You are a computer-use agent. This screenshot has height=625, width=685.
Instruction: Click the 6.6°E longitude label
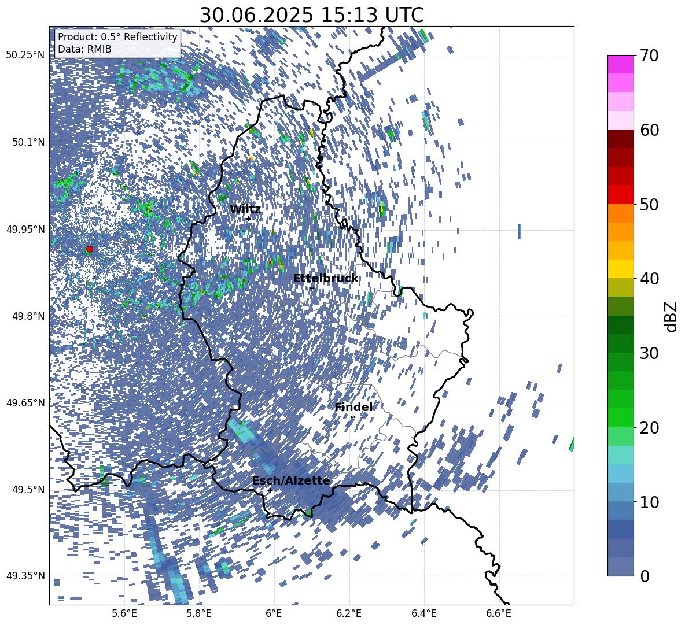point(499,613)
